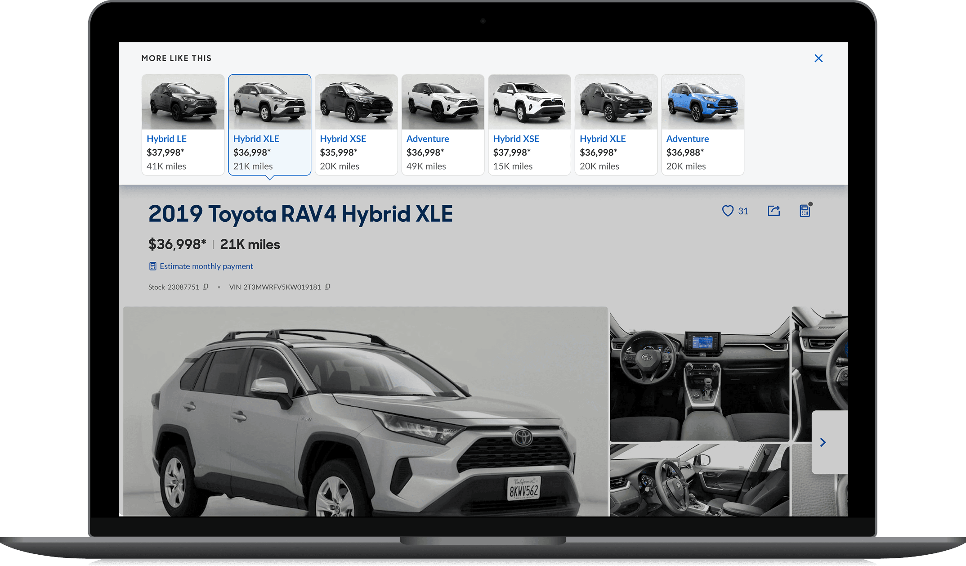Click the share icon
The width and height of the screenshot is (966, 566).
point(774,210)
